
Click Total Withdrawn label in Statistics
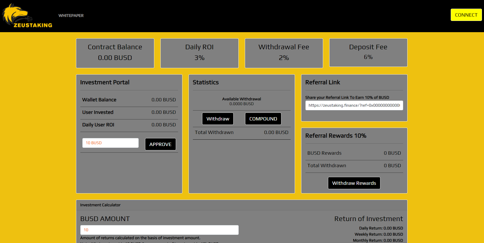pos(214,132)
